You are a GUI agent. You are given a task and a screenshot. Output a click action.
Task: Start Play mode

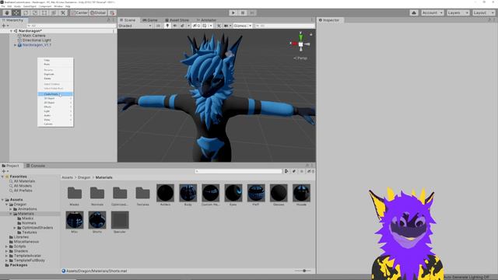click(233, 12)
